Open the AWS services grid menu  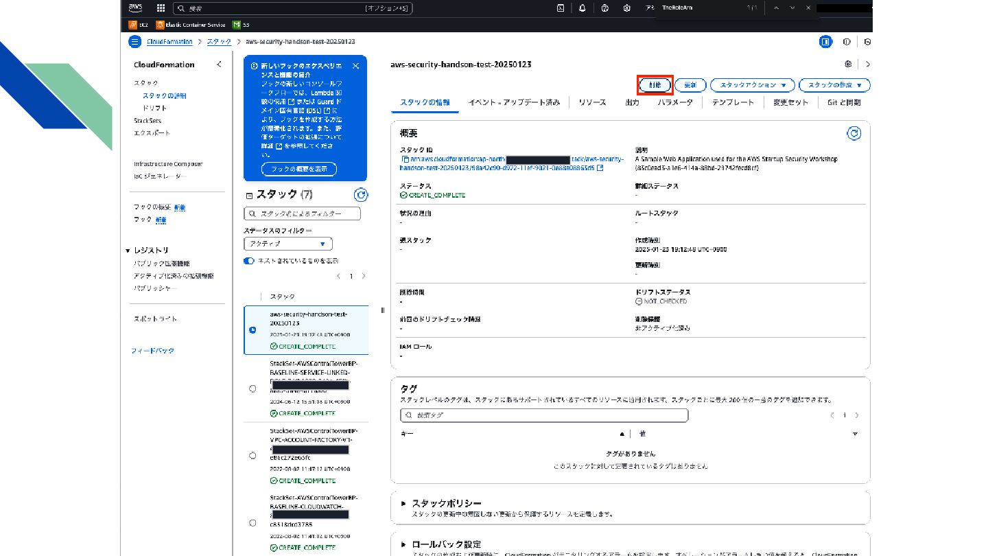click(x=161, y=8)
